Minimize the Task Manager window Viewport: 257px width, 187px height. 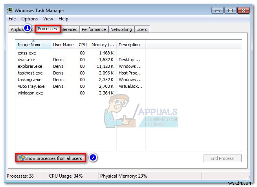click(217, 11)
